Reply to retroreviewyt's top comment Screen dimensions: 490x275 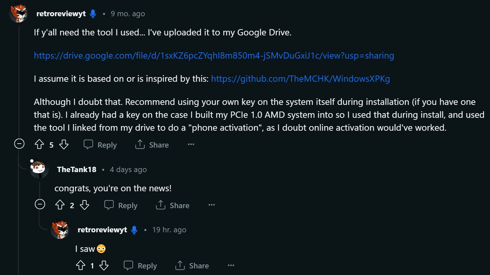pyautogui.click(x=100, y=145)
